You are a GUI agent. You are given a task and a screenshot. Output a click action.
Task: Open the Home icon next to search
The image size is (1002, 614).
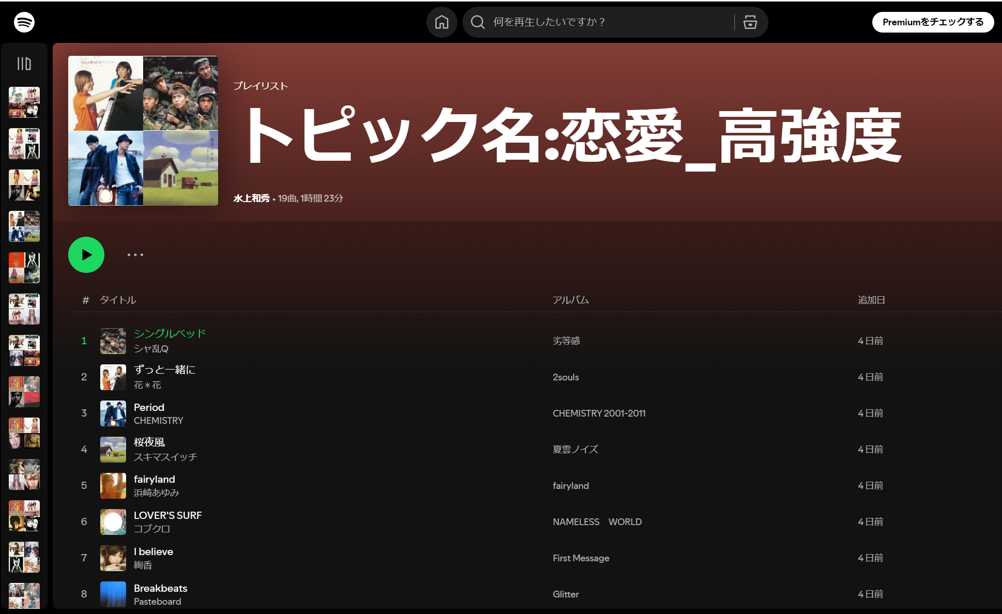point(442,22)
